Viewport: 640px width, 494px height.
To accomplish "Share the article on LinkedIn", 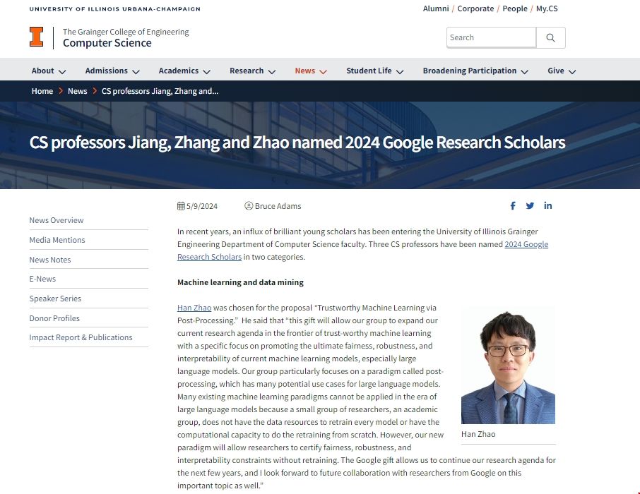I will (x=548, y=205).
